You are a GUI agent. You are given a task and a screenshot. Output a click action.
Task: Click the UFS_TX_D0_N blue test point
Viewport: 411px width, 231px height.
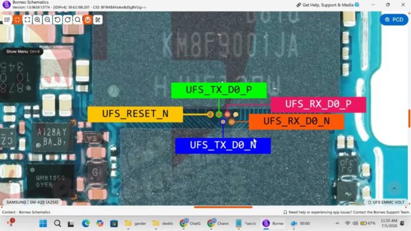[223, 122]
